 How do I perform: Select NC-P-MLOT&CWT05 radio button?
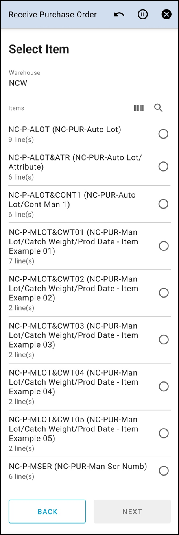pyautogui.click(x=163, y=433)
